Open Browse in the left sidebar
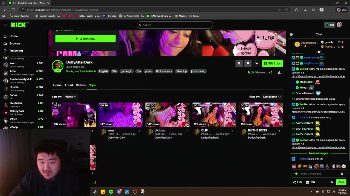 point(14,43)
